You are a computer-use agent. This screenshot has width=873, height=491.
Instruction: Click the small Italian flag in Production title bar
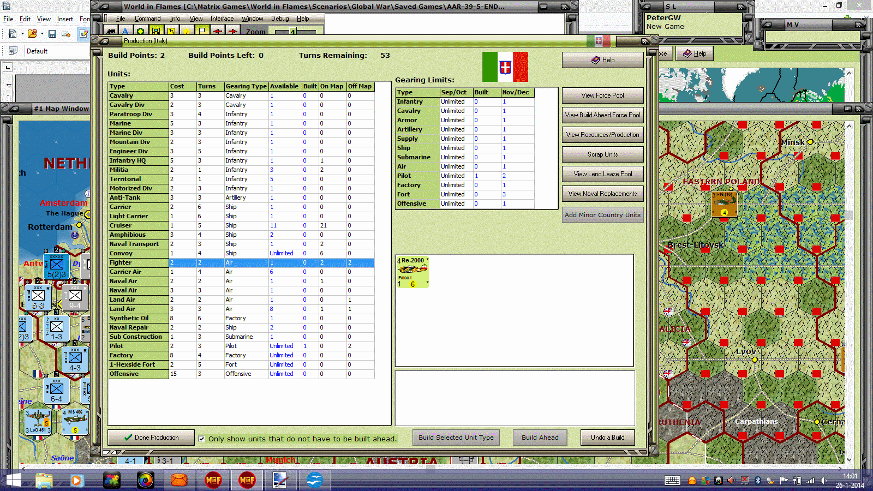(x=599, y=41)
